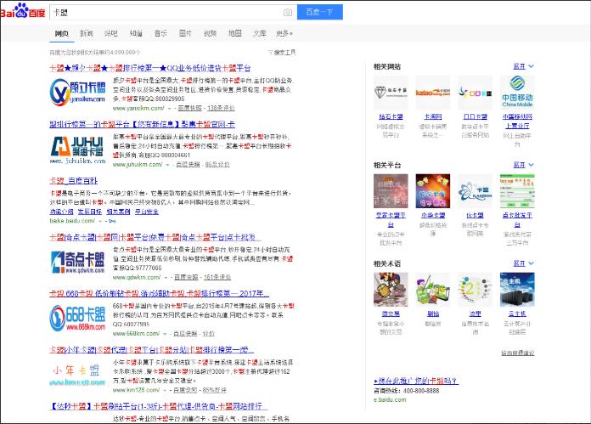Switch to the 图片 tab
Screen dimensions: 591x424
point(185,34)
